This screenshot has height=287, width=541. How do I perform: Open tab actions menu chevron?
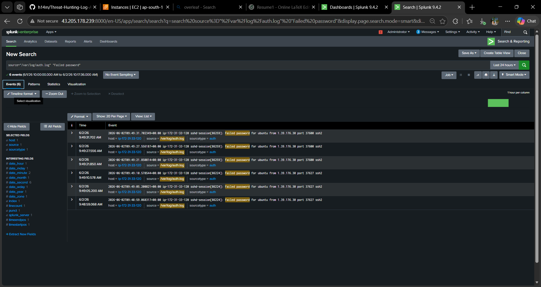tap(7, 7)
